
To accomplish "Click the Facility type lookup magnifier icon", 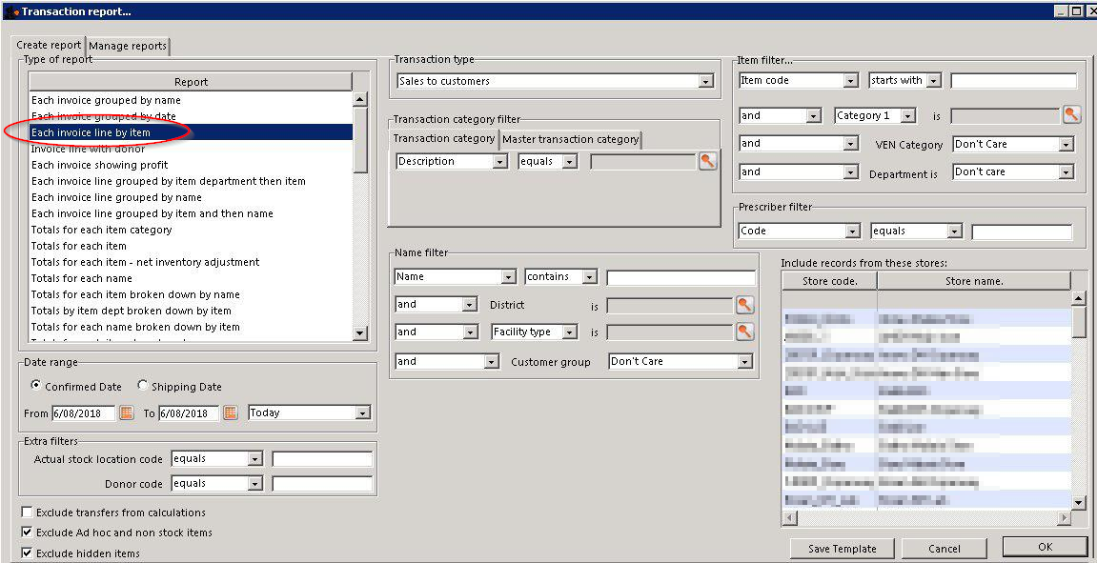I will point(744,332).
